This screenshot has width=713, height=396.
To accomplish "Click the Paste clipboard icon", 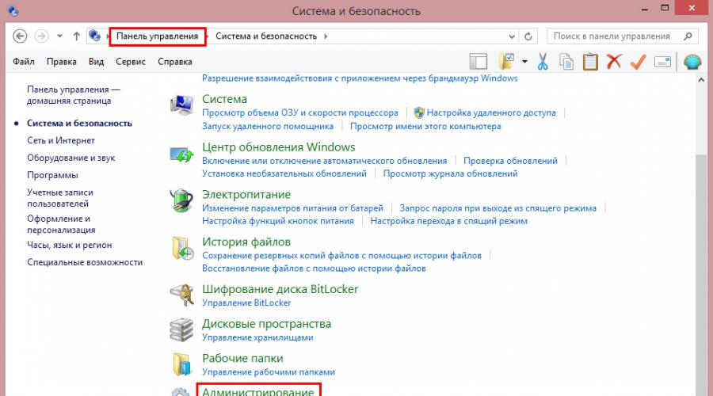I will coord(590,61).
